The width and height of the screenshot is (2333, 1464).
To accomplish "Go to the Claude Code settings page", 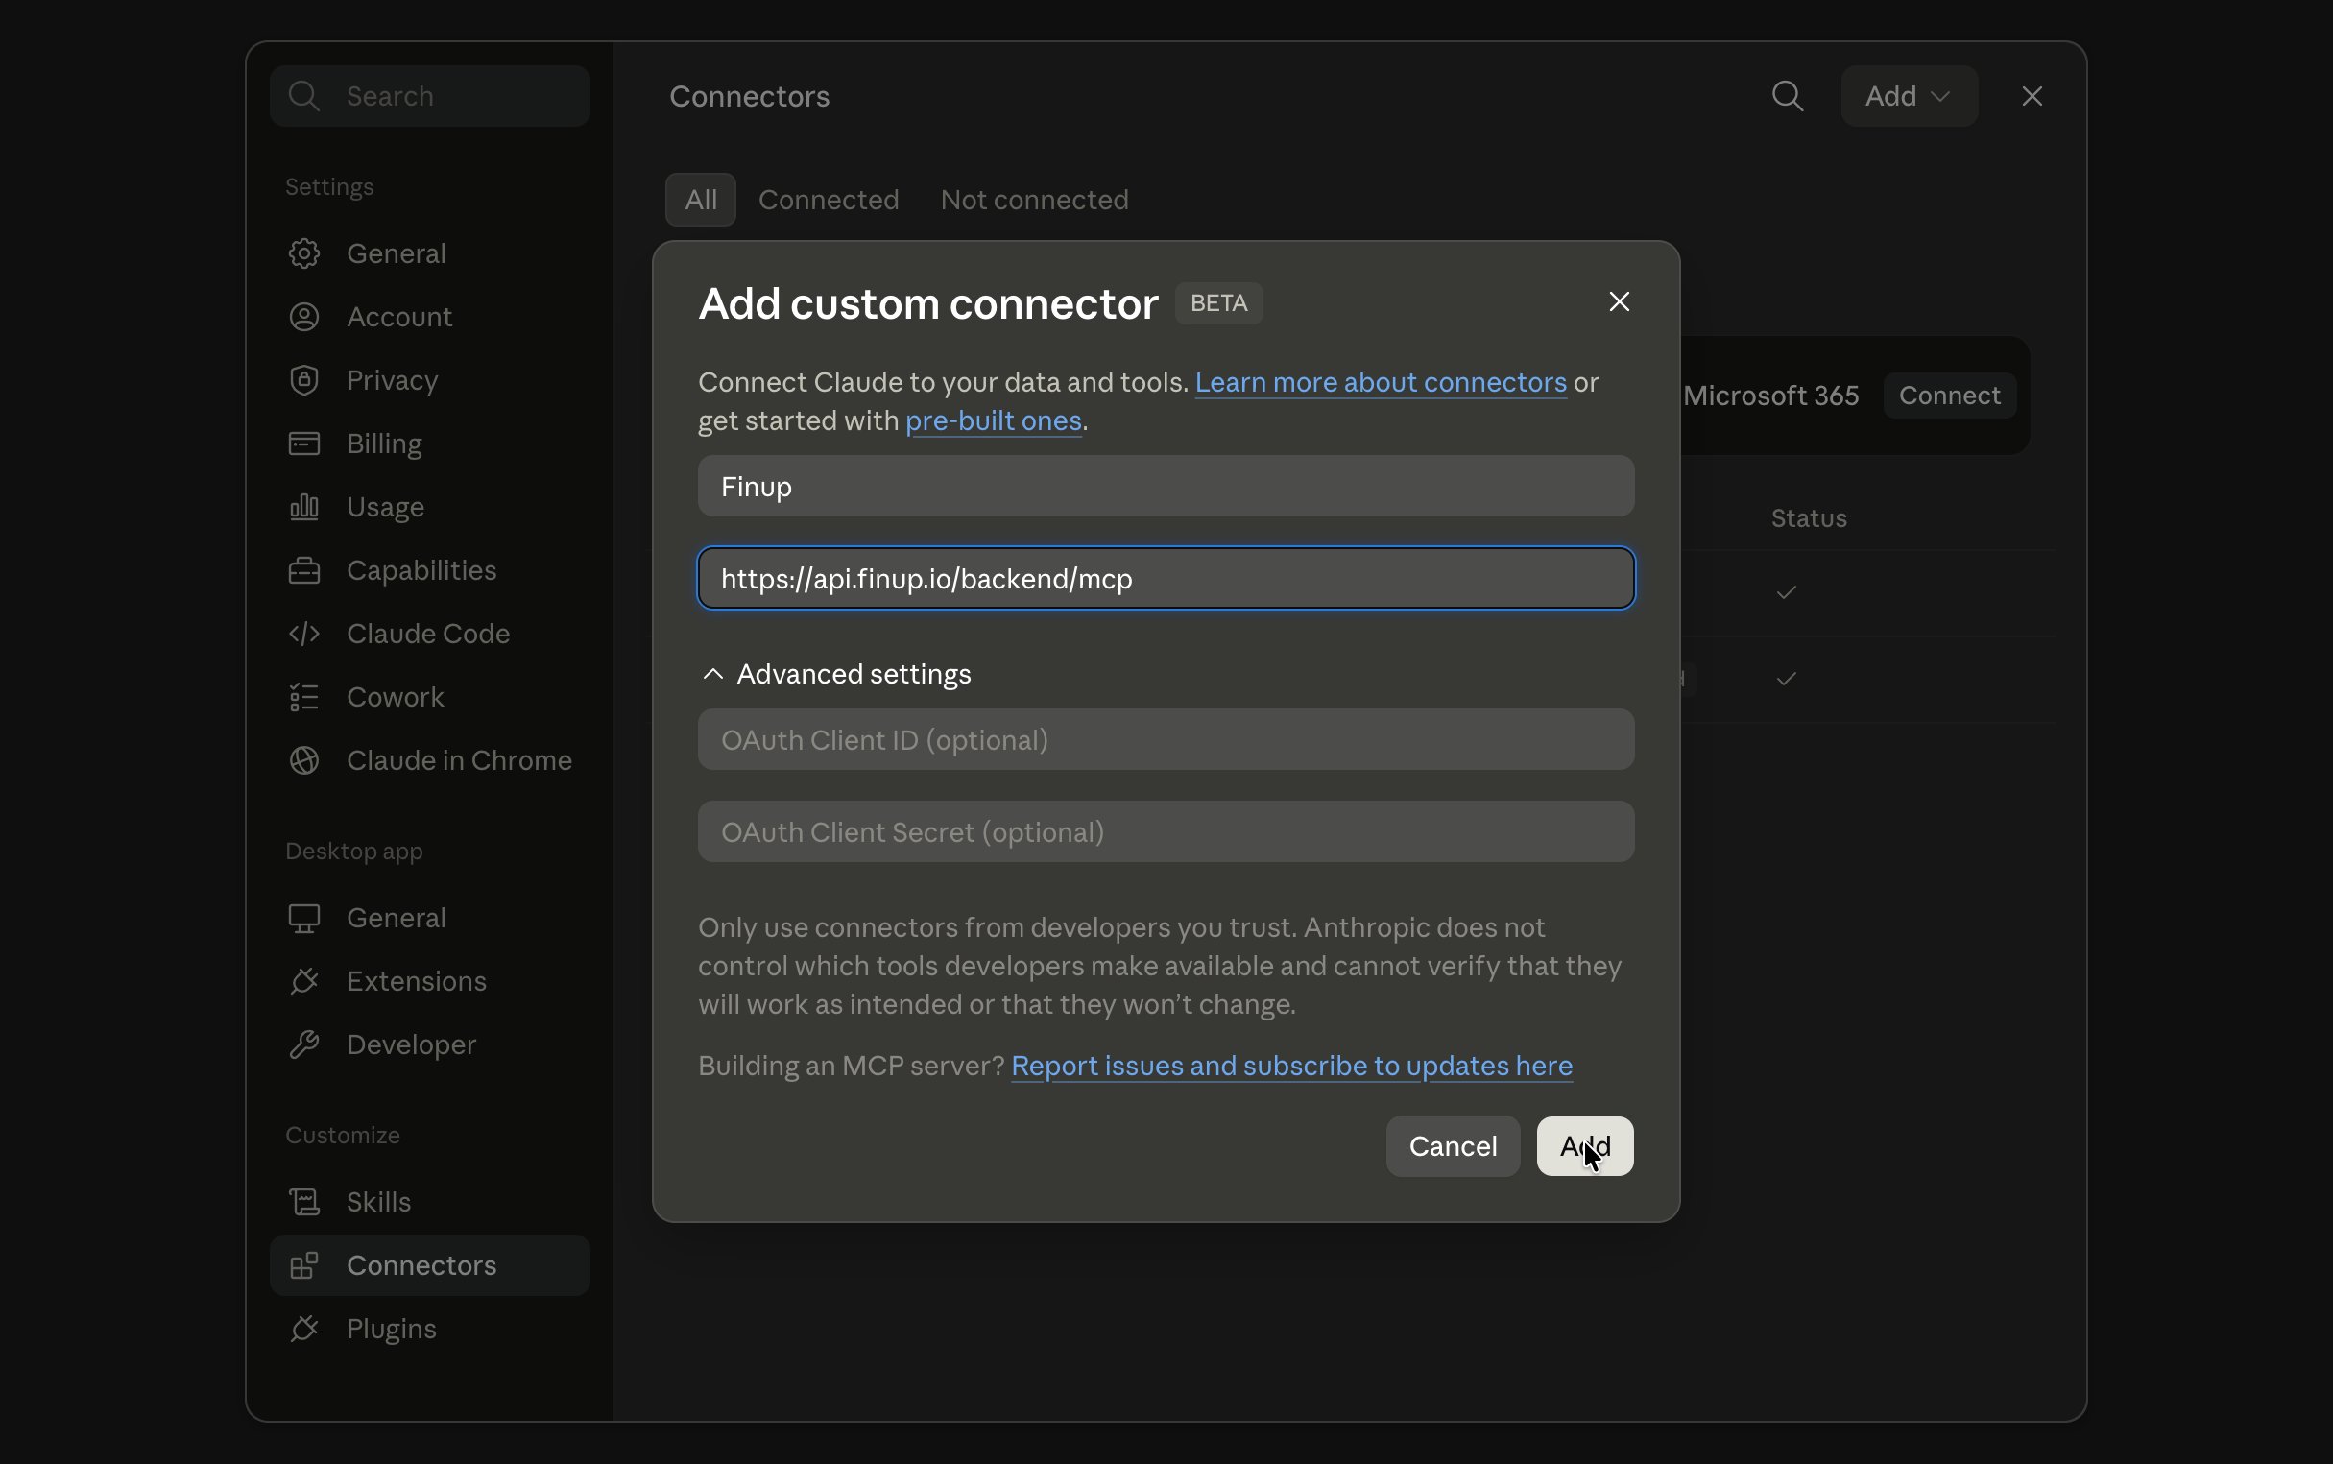I will tap(430, 634).
